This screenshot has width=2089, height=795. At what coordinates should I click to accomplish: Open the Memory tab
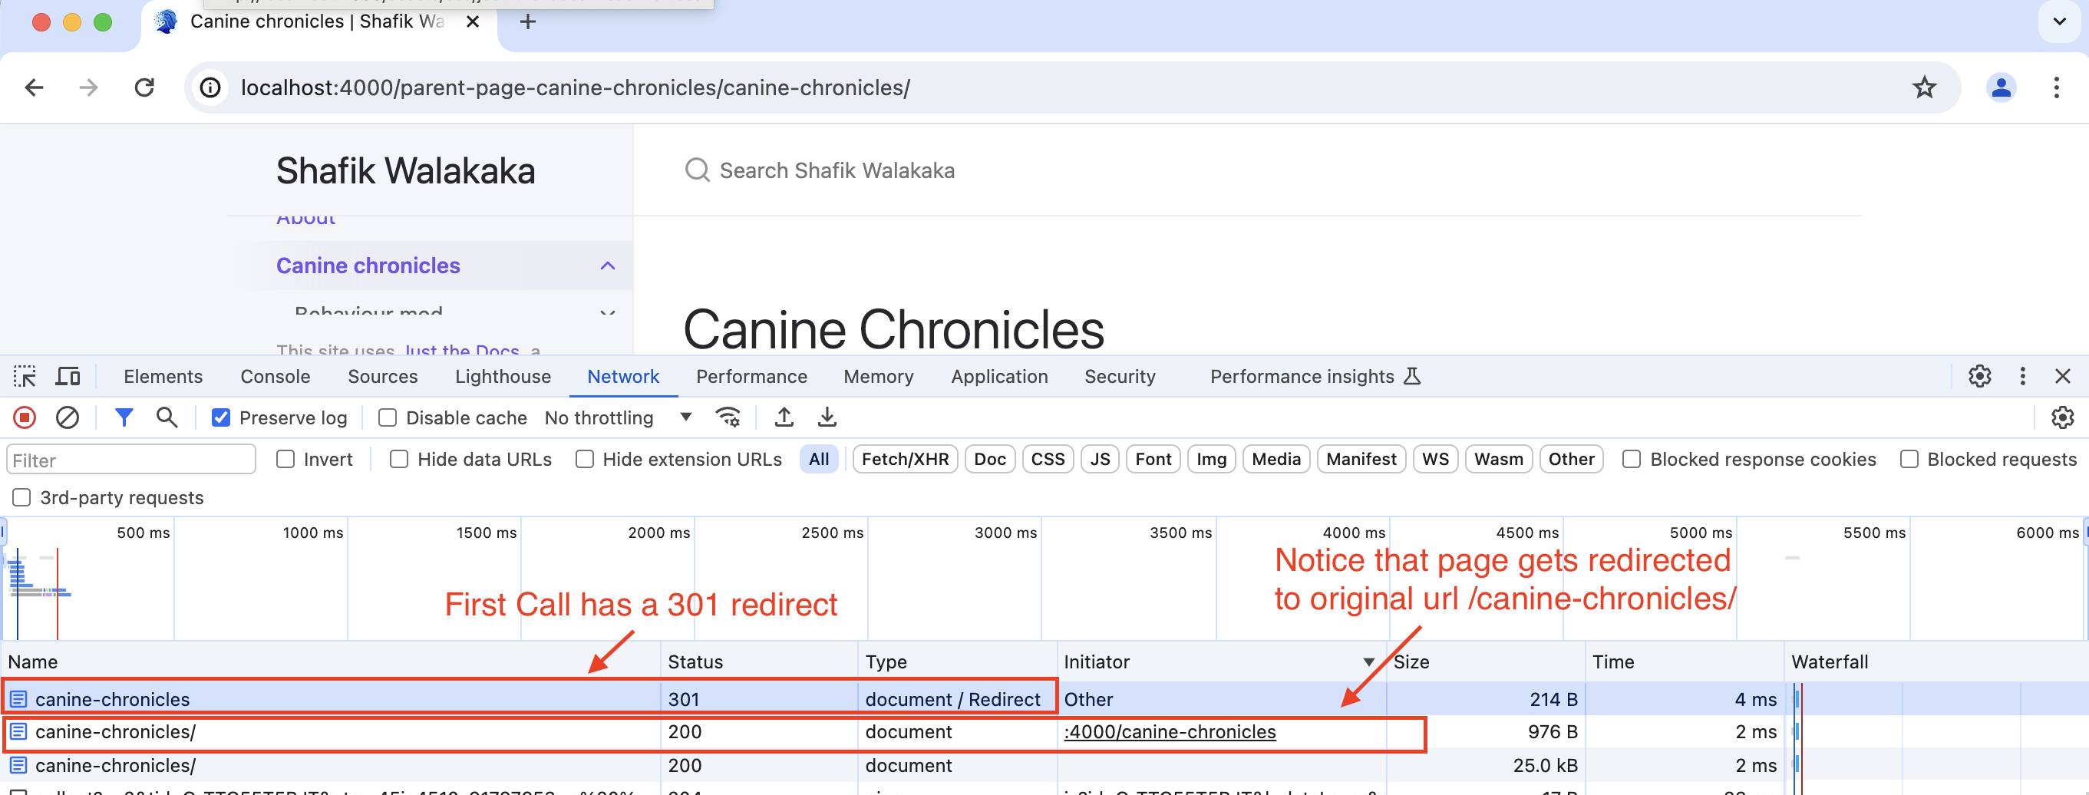tap(878, 377)
